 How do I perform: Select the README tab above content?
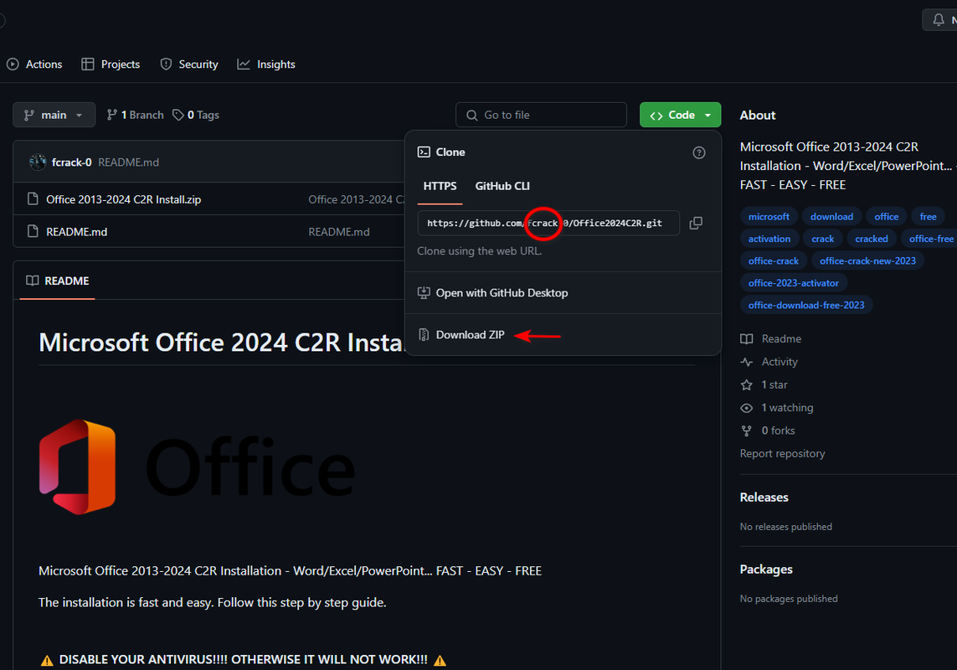(58, 281)
